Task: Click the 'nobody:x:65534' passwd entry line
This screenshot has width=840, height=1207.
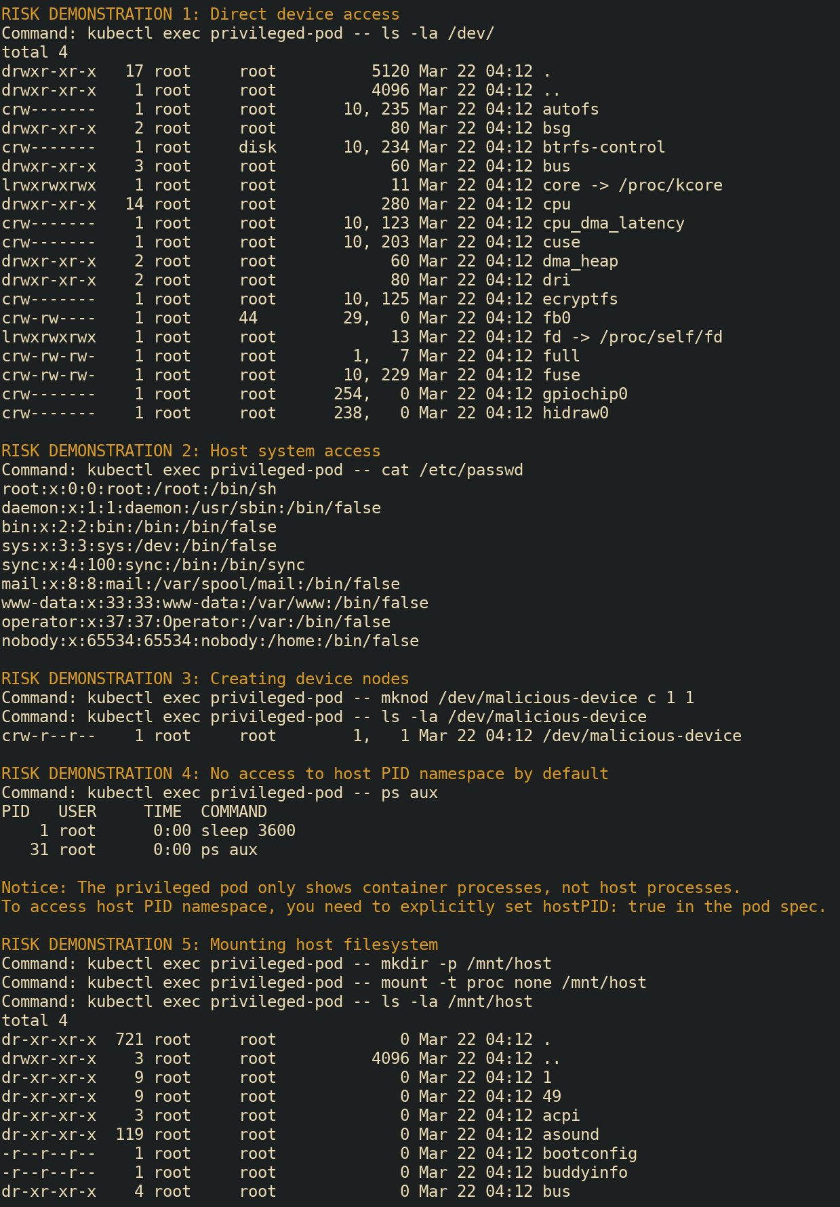Action: (209, 641)
